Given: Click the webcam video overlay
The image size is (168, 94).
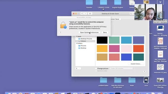Looking at the screenshot, I should (x=149, y=12).
